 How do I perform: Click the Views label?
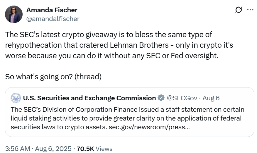pyautogui.click(x=104, y=149)
